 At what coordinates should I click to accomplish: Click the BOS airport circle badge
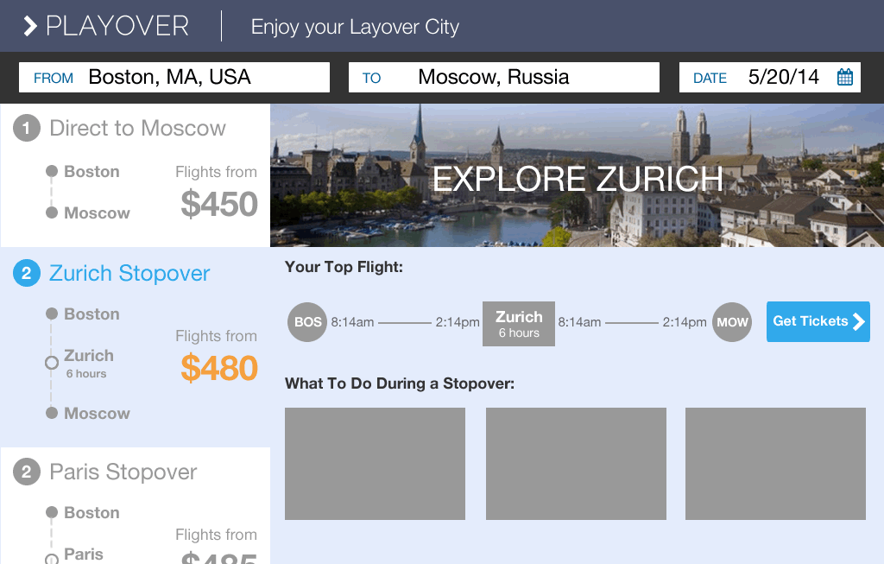coord(307,322)
